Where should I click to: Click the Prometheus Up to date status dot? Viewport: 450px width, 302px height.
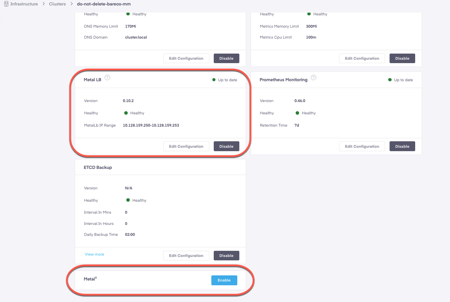click(x=390, y=80)
